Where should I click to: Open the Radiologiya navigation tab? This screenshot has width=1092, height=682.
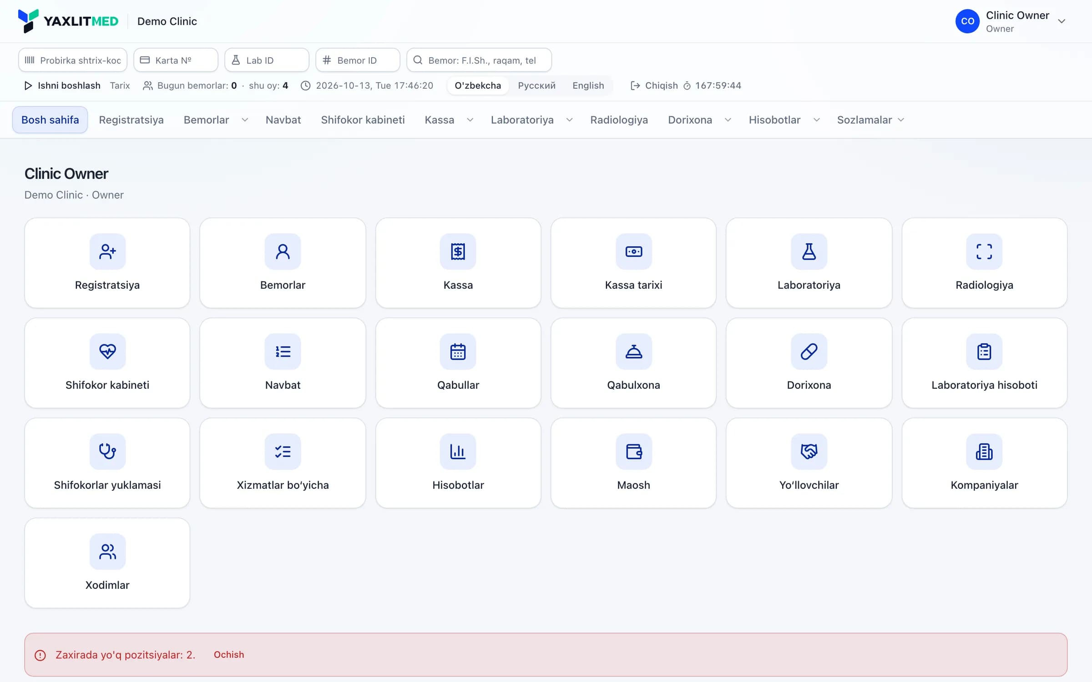pyautogui.click(x=619, y=120)
